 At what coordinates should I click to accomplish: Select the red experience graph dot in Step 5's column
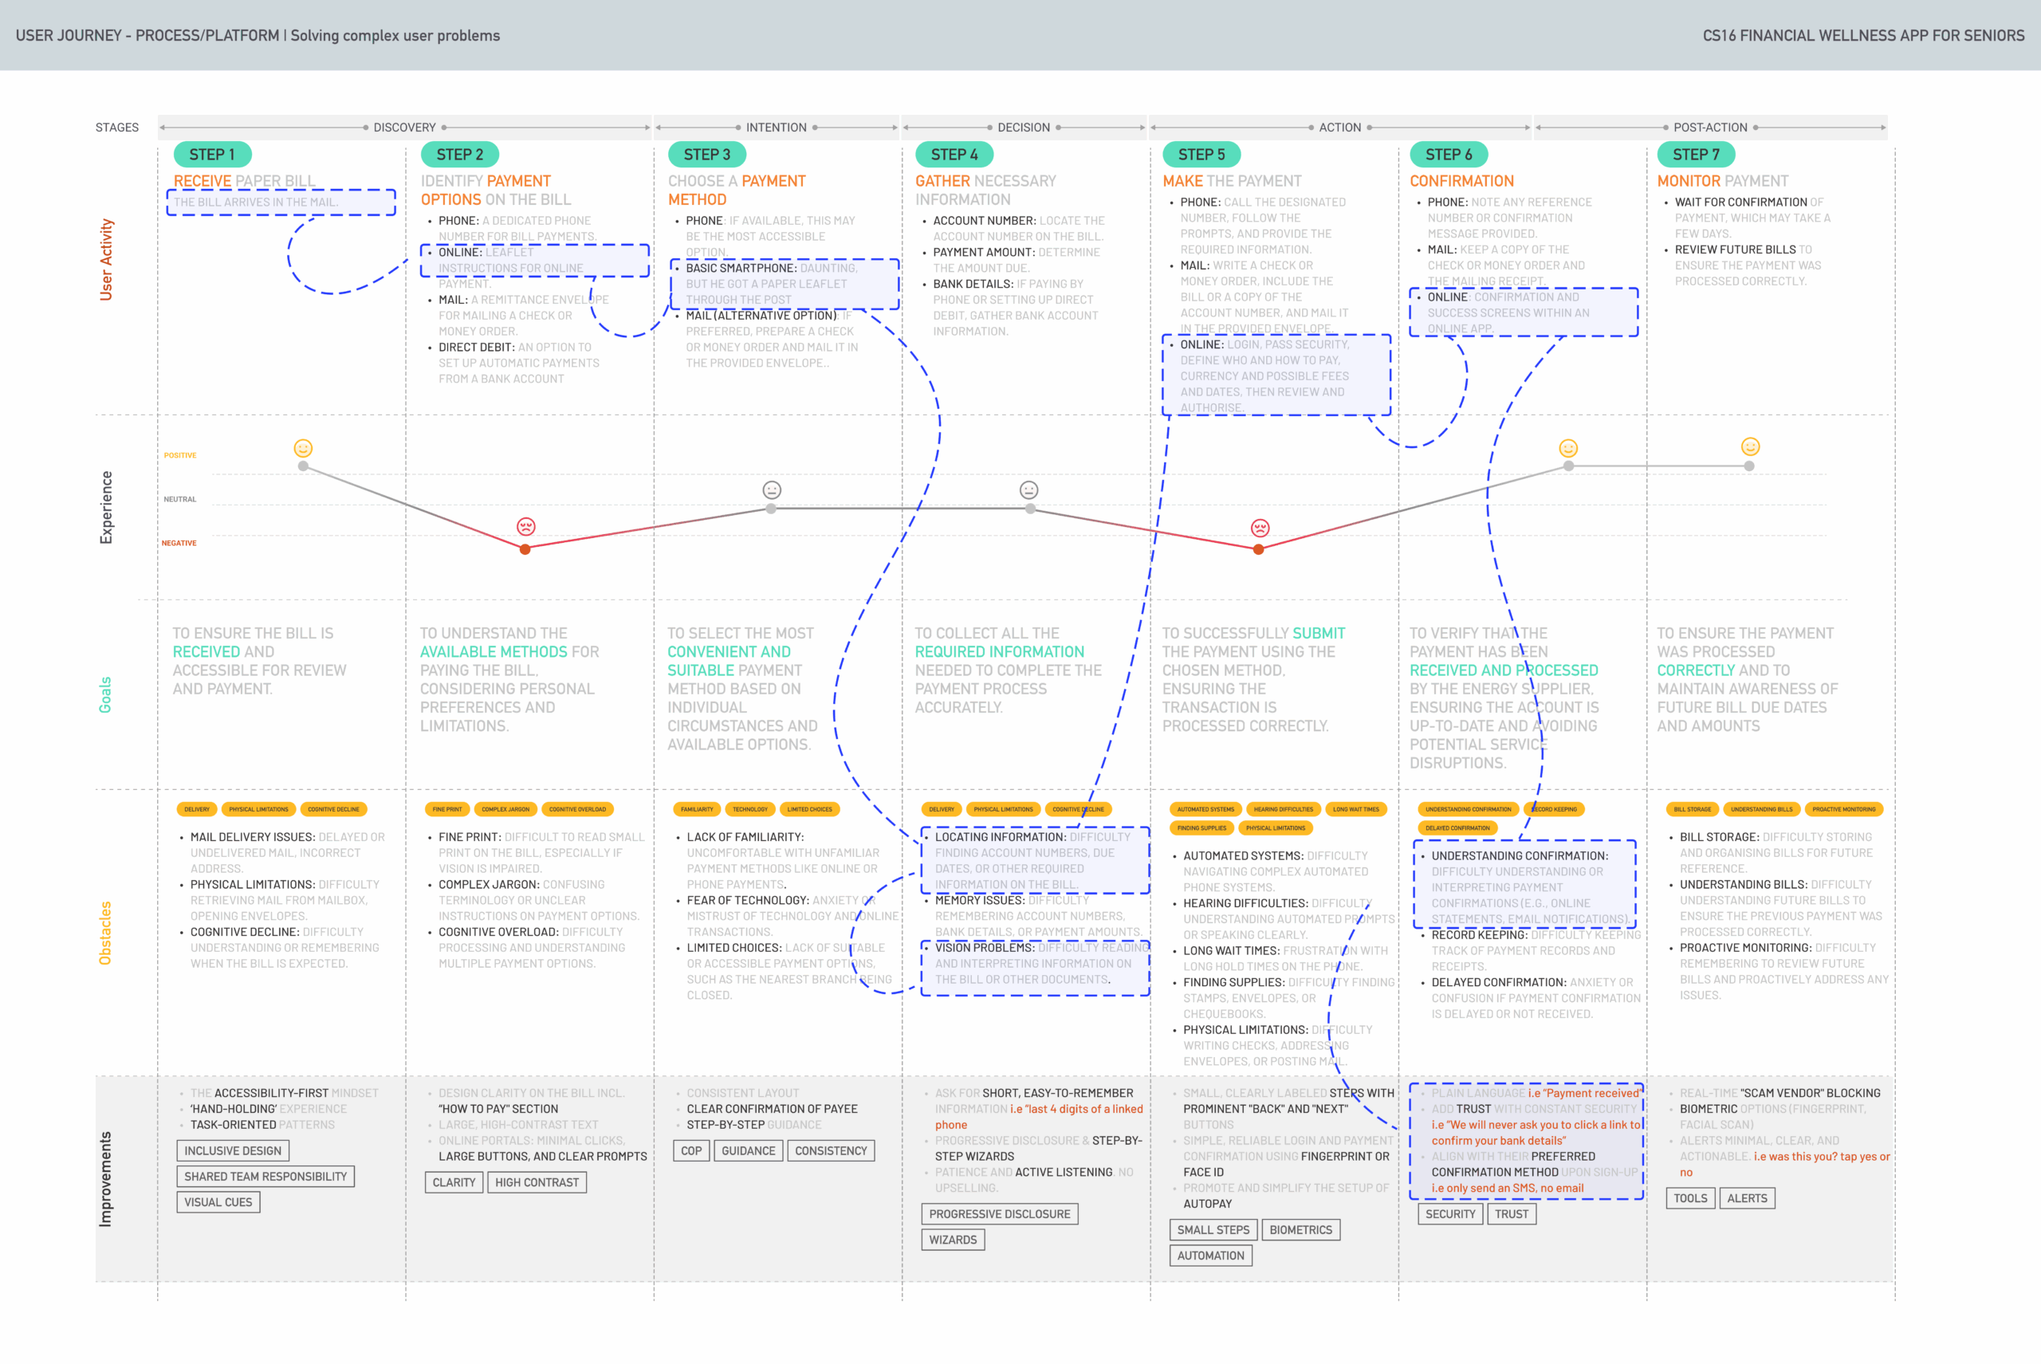click(1258, 549)
